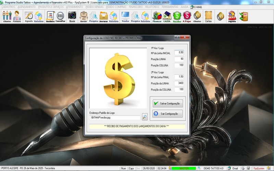Open the CADASTROS menu
Screen dimensions: 274x171
pyautogui.click(x=8, y=7)
